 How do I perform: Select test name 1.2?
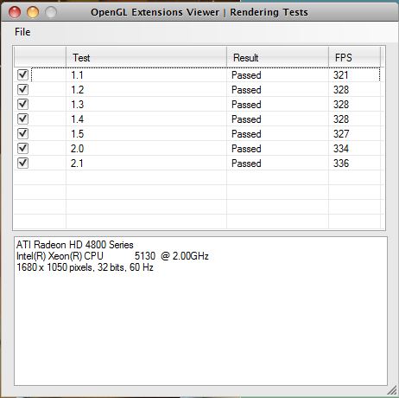pos(77,90)
